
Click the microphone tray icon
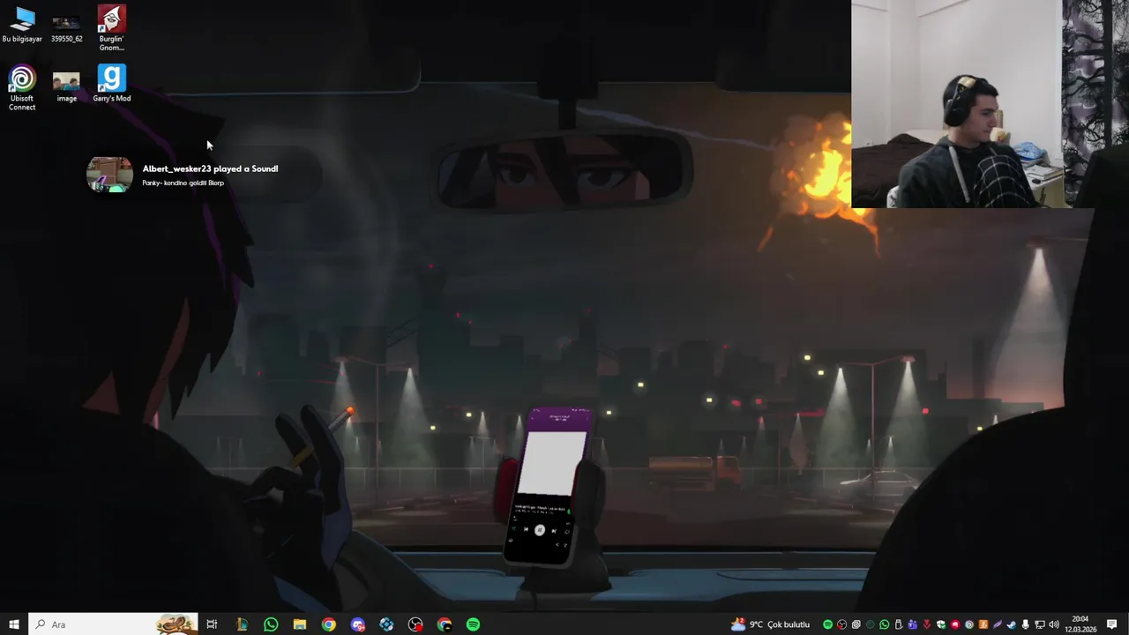click(1025, 624)
